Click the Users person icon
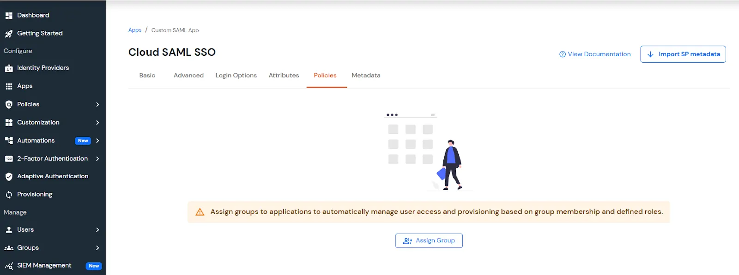The width and height of the screenshot is (739, 275). [x=9, y=229]
